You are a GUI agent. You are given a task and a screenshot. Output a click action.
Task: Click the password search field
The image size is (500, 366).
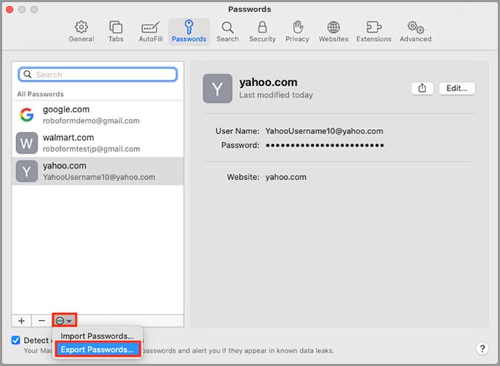98,75
